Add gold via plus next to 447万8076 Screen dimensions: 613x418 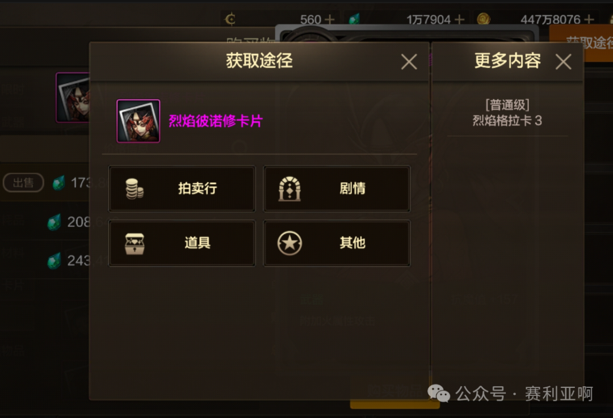(x=589, y=19)
